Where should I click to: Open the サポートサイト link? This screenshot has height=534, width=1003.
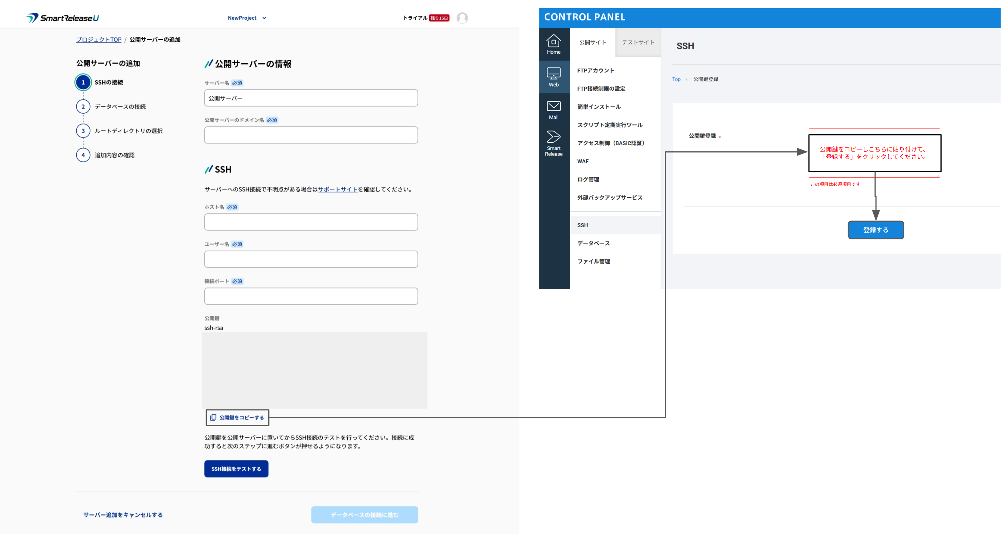click(x=338, y=189)
